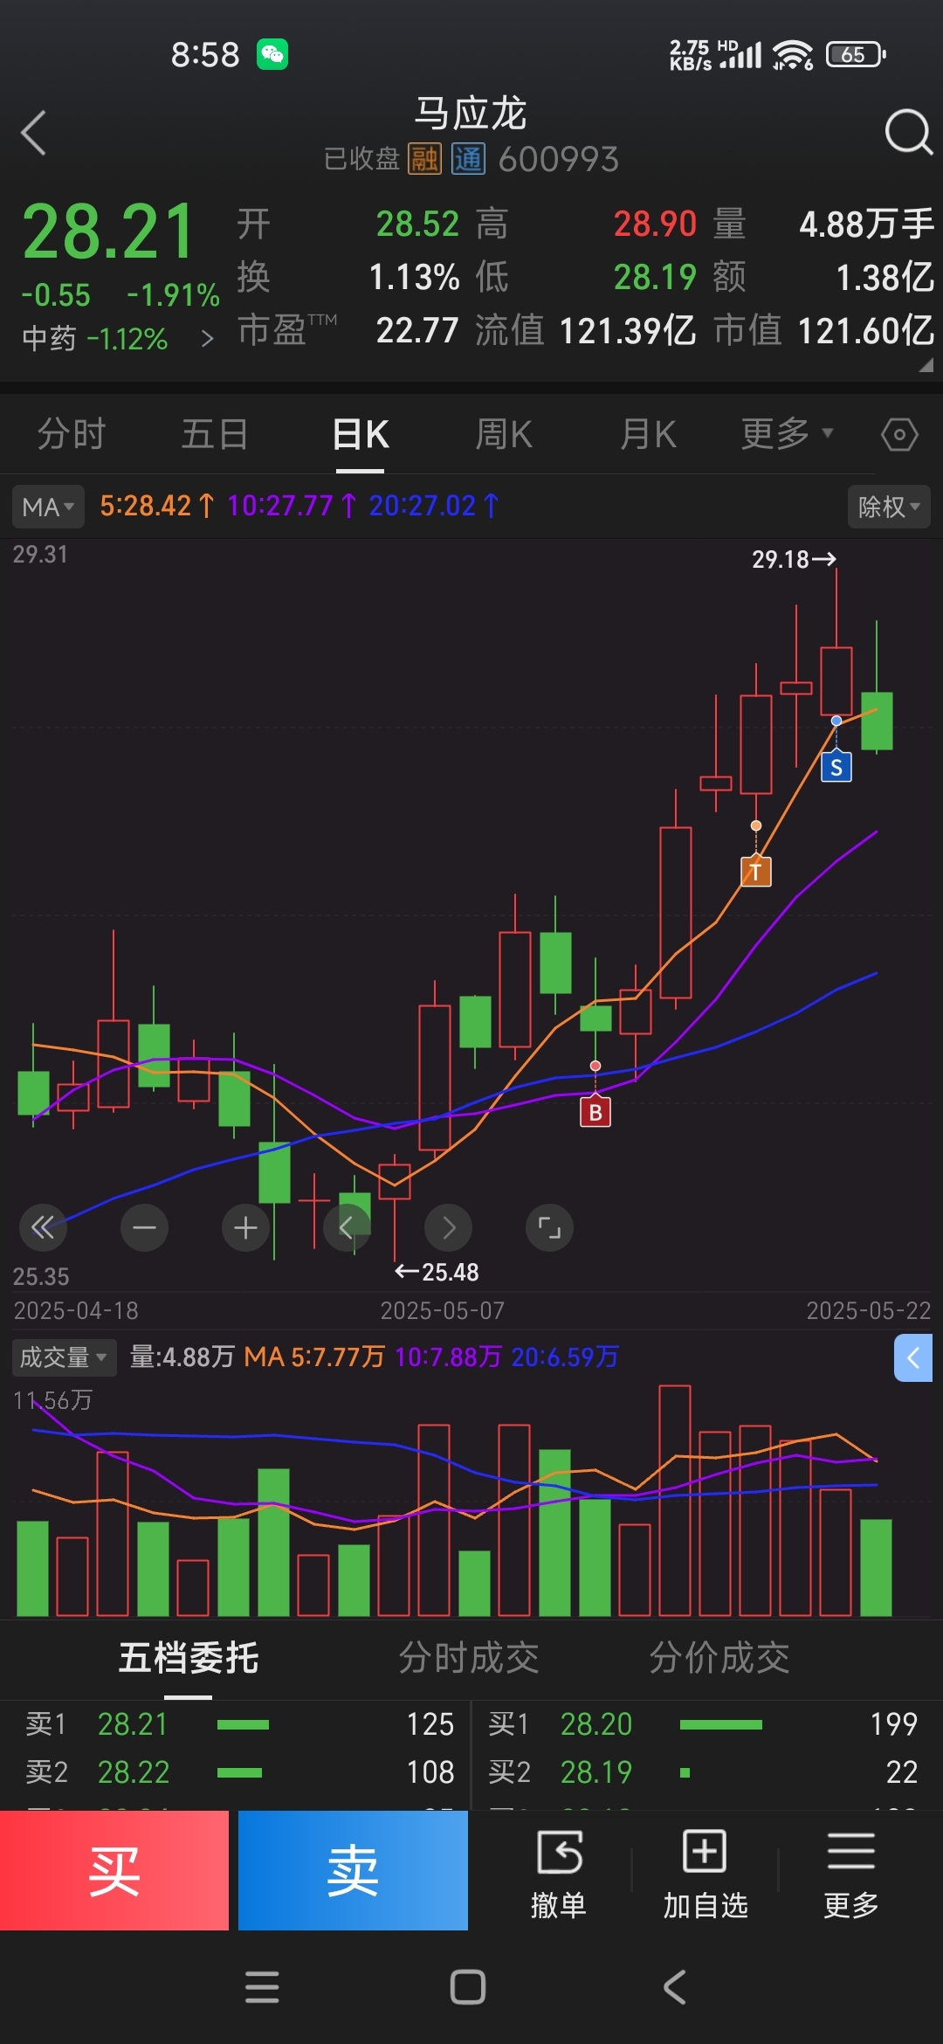
Task: Tap current price 28.21
Action: point(108,232)
